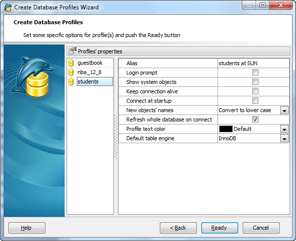The width and height of the screenshot is (296, 241).
Task: Enable Connect at startup checkbox
Action: coord(255,101)
